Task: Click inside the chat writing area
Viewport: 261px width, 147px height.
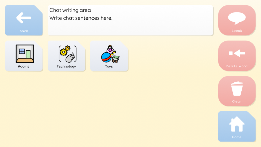Action: point(130,27)
